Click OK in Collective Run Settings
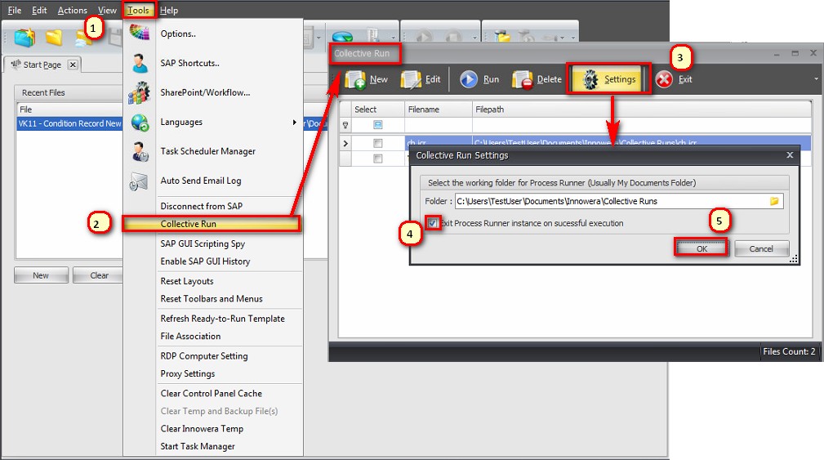824x460 pixels. click(702, 248)
